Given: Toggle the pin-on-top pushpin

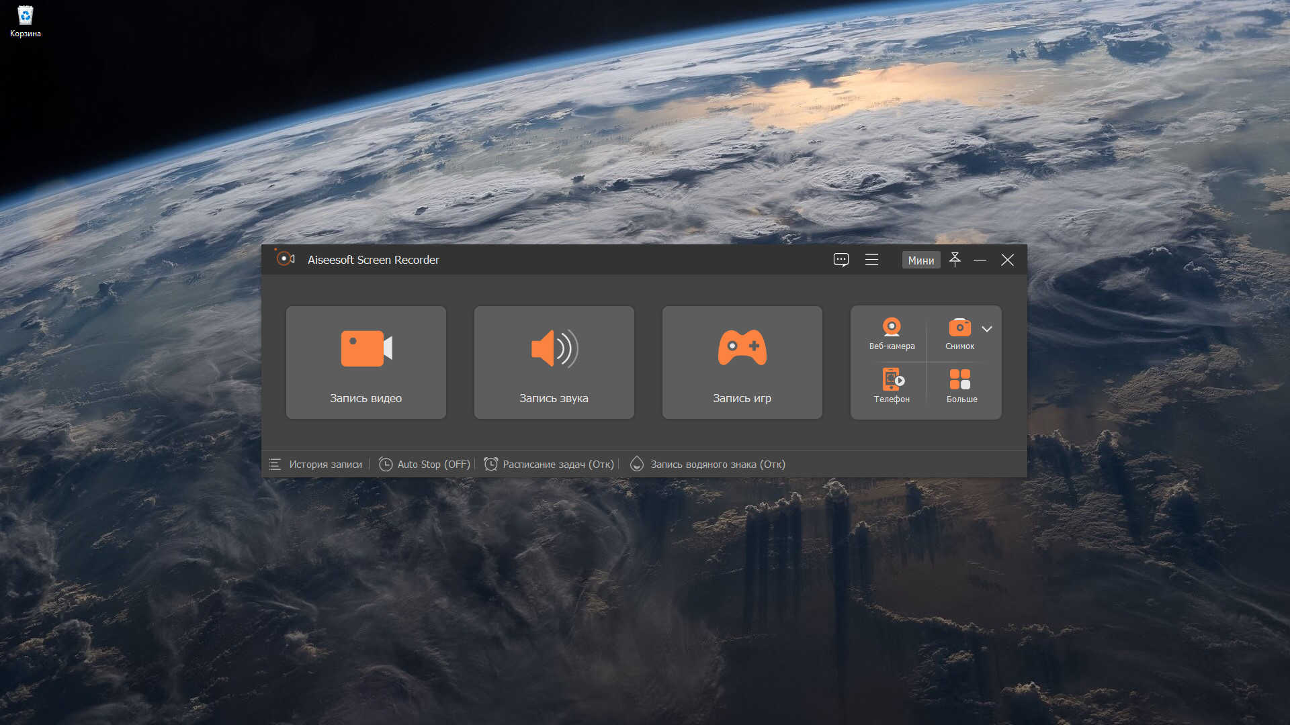Looking at the screenshot, I should point(955,260).
